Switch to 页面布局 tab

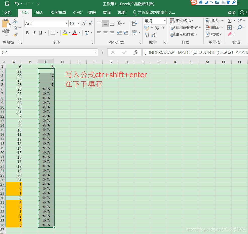[58, 13]
